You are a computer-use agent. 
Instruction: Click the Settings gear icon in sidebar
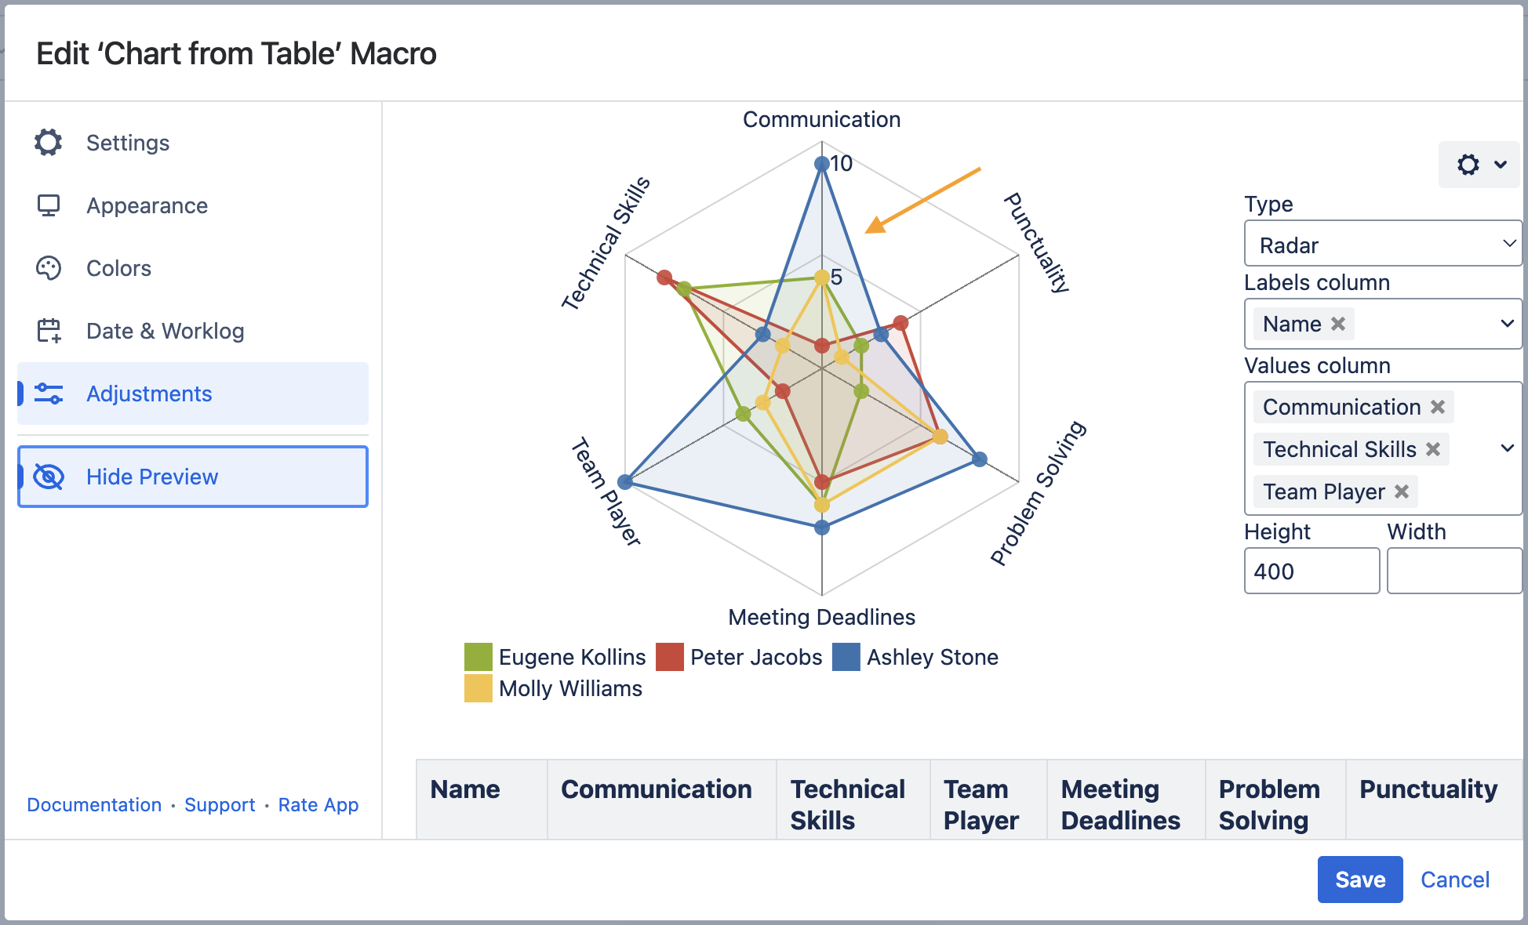pos(49,143)
